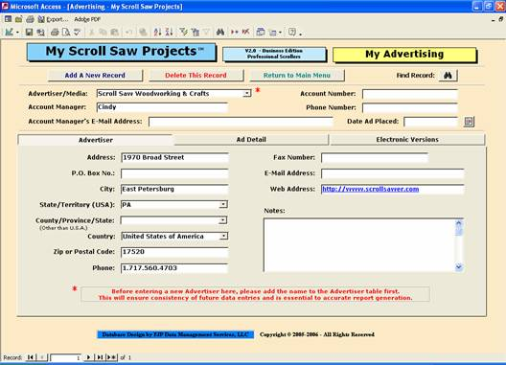Click the Account Manager field containing Cindy

(x=162, y=107)
